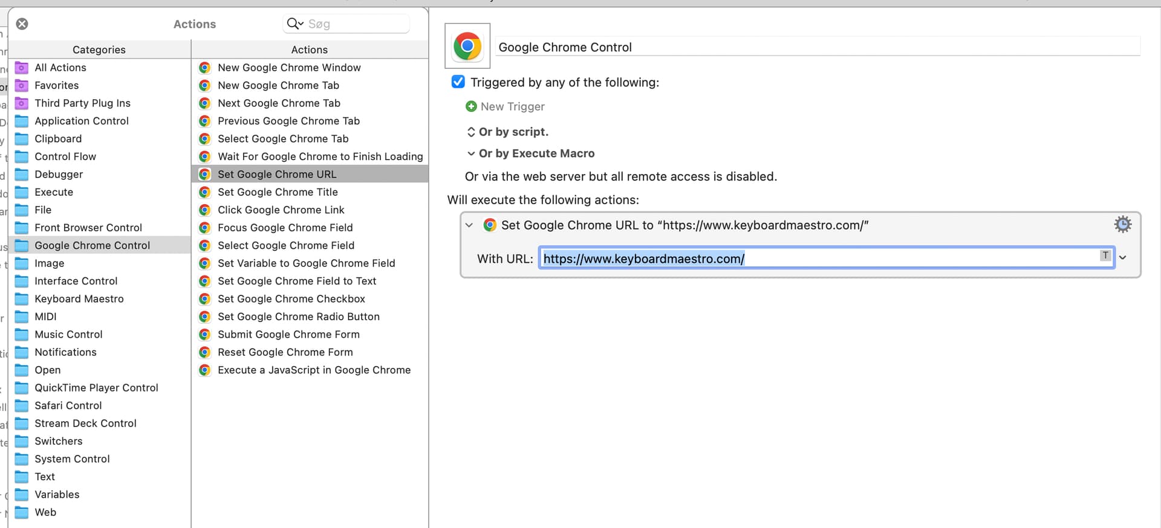Open the action gear settings menu
This screenshot has height=528, width=1161.
coord(1123,224)
